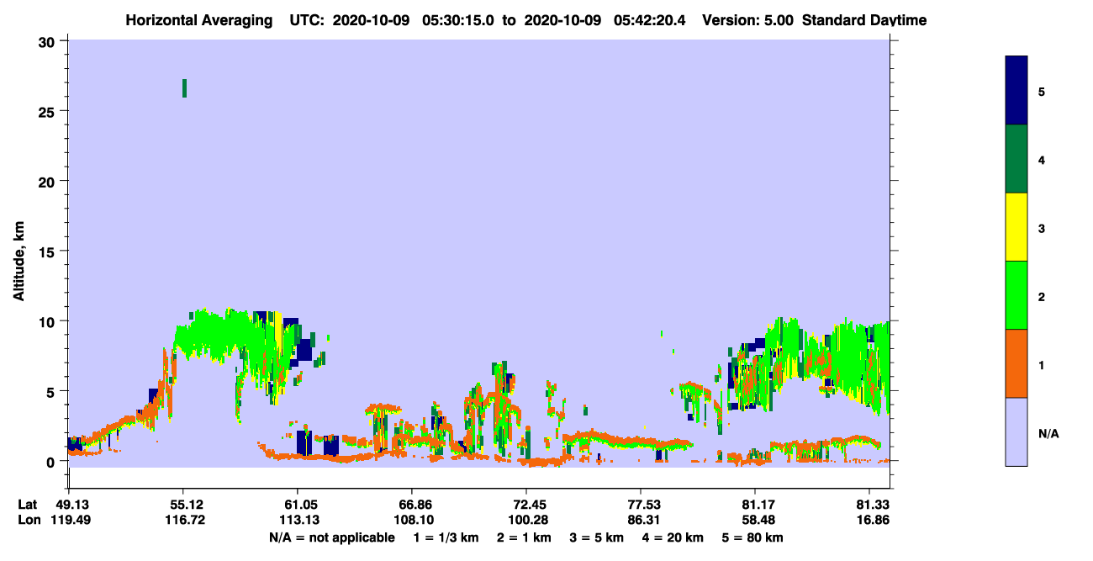Click the '2 = 1 km' legend text
1093x561 pixels.
point(524,537)
